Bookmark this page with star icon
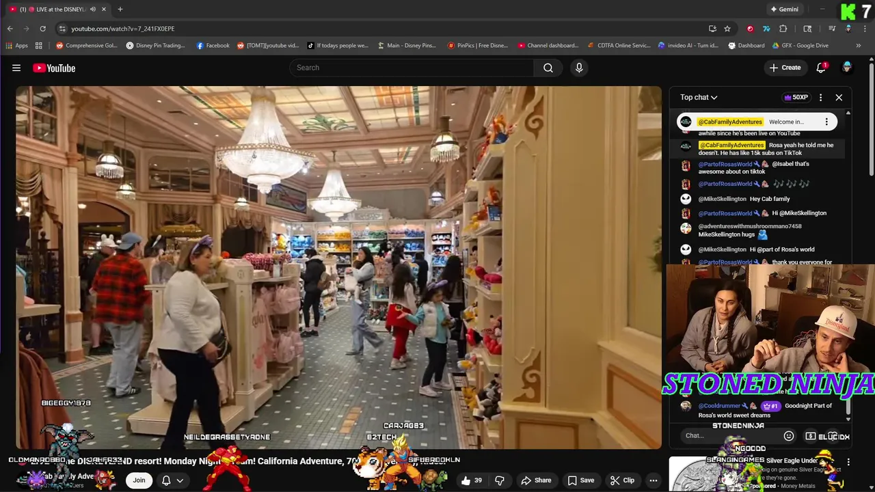The image size is (875, 492). click(x=727, y=29)
